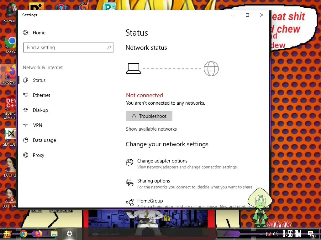Screen dimensions: 321x240
Task: Click the Settings gear on the taskbar
Action: coord(69,234)
